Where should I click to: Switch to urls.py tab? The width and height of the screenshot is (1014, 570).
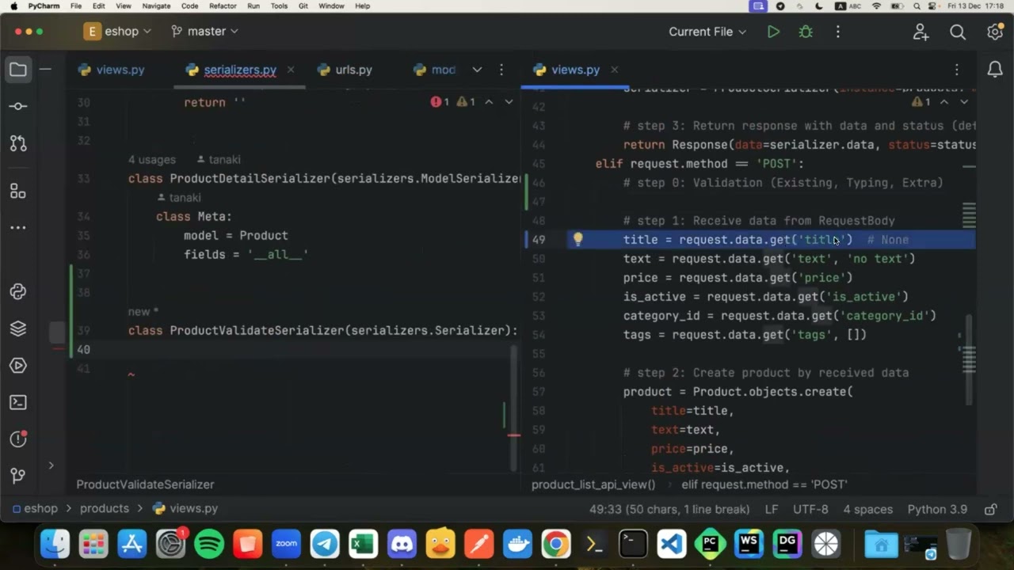(x=345, y=70)
